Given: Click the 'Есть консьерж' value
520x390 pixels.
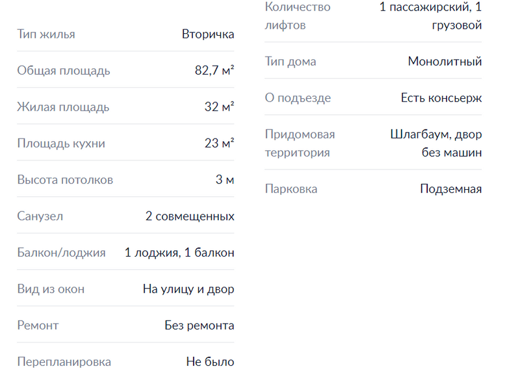Looking at the screenshot, I should (441, 98).
